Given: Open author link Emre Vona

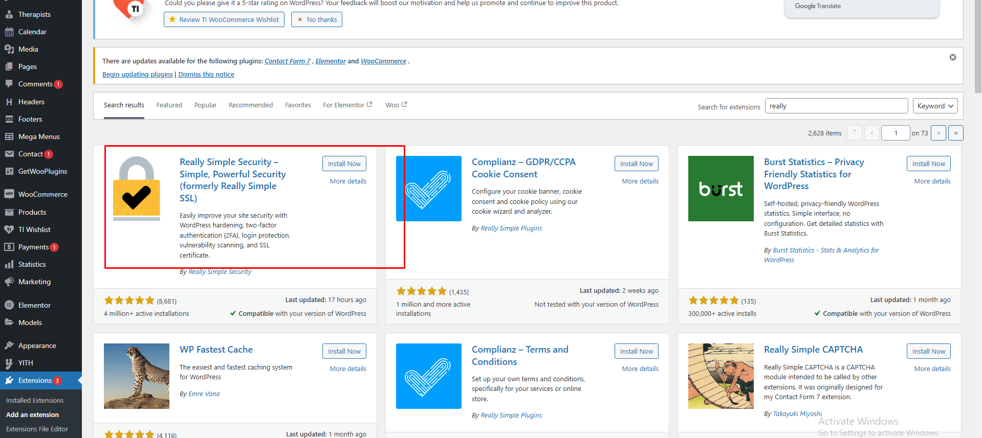Looking at the screenshot, I should click(204, 394).
